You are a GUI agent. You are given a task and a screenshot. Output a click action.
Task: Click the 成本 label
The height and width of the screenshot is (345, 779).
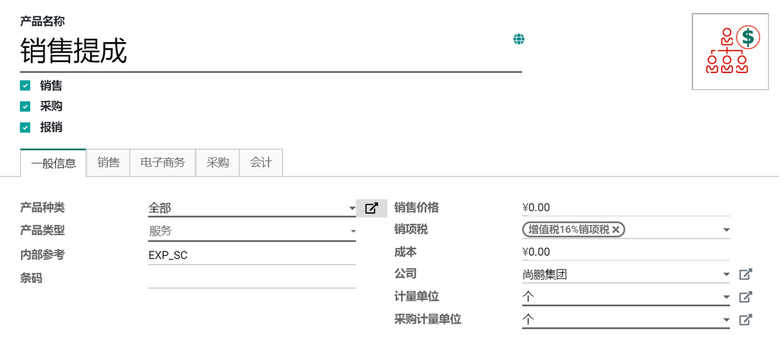405,252
